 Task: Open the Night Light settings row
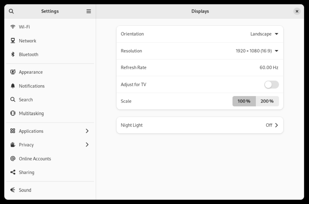200,125
